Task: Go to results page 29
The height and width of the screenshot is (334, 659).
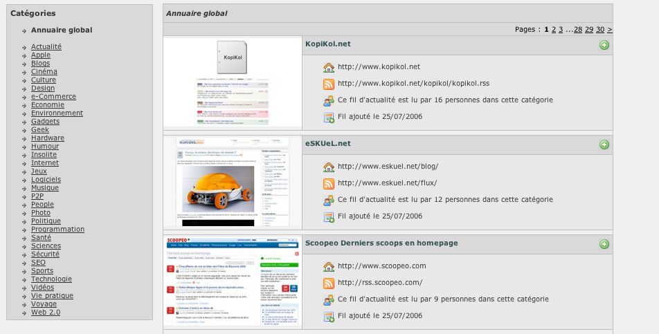Action: coord(589,29)
